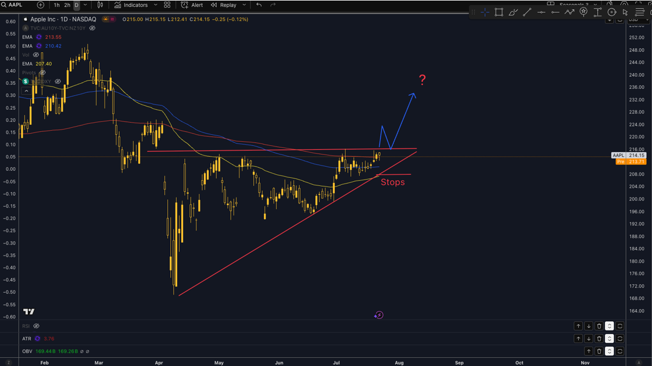Create an Alert
The height and width of the screenshot is (366, 652).
192,5
